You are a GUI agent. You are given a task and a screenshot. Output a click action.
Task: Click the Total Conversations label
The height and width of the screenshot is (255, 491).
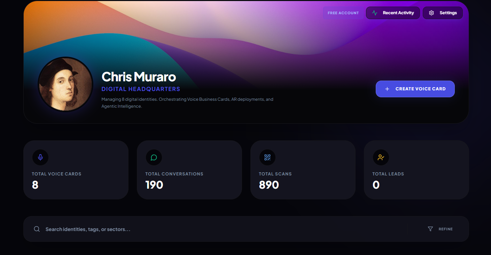click(174, 174)
